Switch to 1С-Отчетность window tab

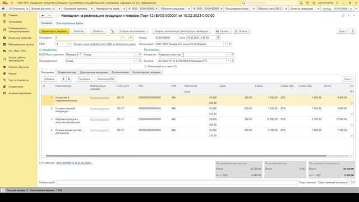pyautogui.click(x=16, y=8)
